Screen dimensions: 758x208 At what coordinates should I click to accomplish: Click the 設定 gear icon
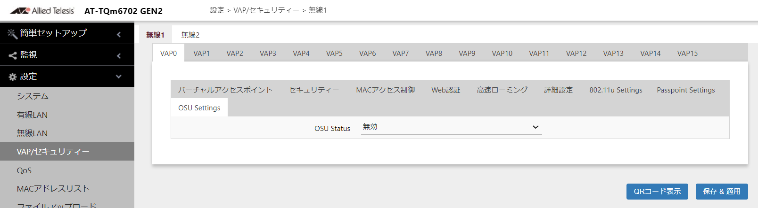(13, 77)
